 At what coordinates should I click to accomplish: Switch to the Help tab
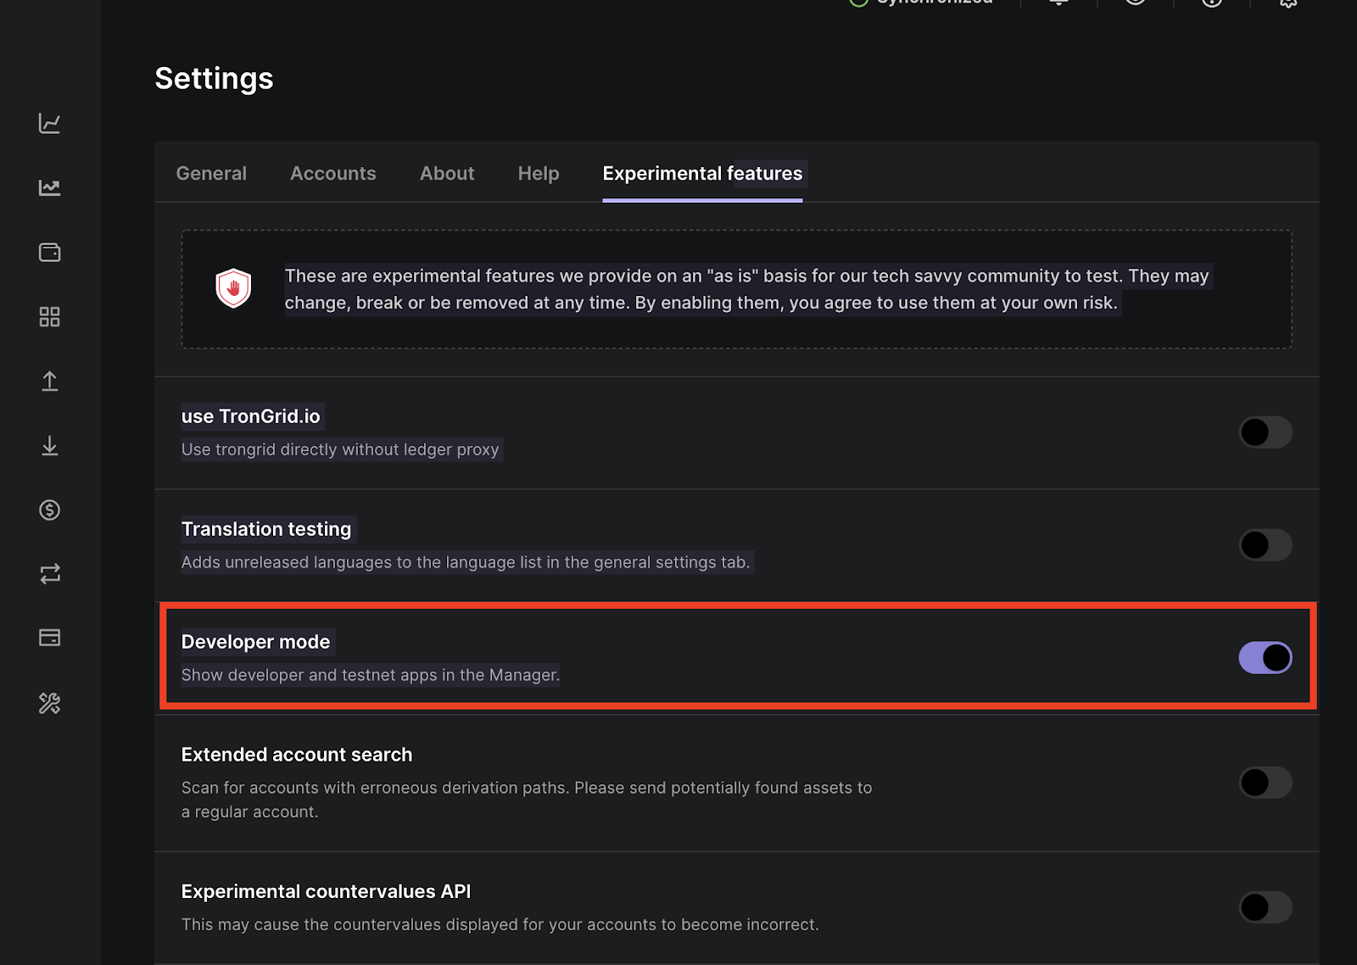click(x=538, y=173)
